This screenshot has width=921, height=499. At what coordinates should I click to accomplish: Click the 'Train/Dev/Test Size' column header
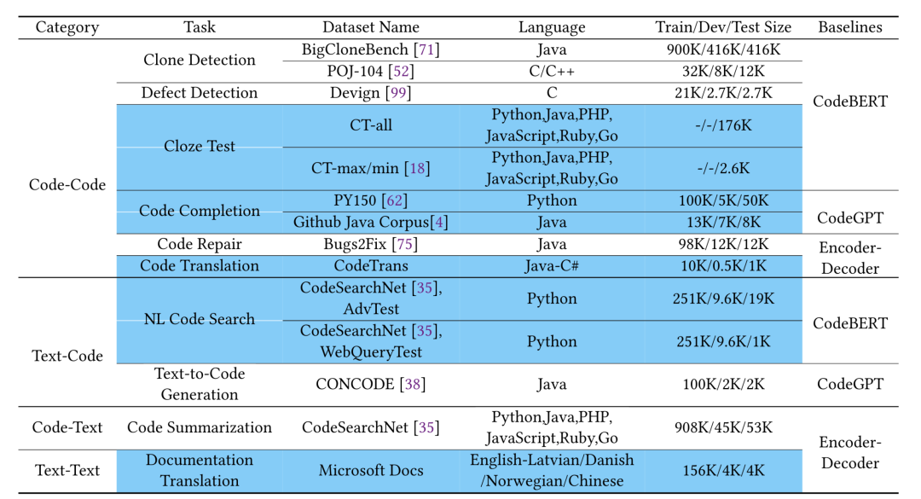point(723,27)
